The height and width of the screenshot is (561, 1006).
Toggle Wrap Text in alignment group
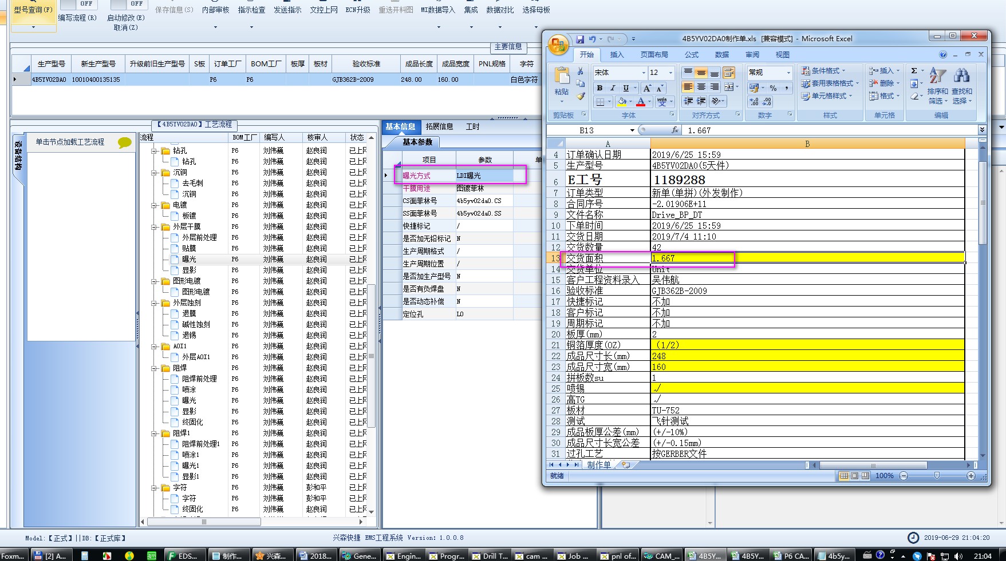(729, 73)
